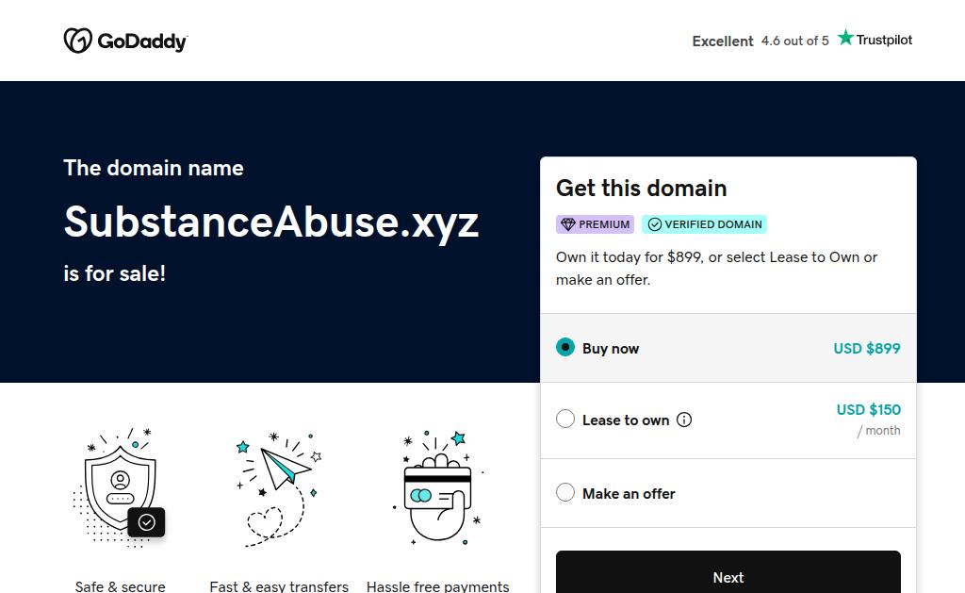Image resolution: width=965 pixels, height=593 pixels.
Task: Click the Fast & easy transfers label
Action: coord(279,586)
